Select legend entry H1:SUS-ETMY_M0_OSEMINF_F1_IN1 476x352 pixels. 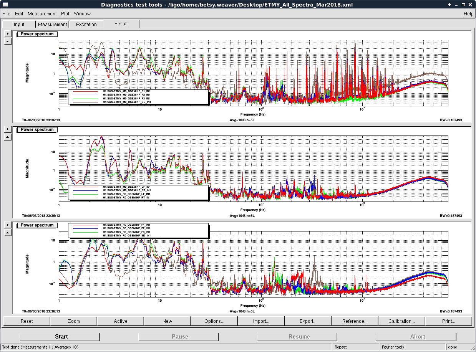[126, 92]
